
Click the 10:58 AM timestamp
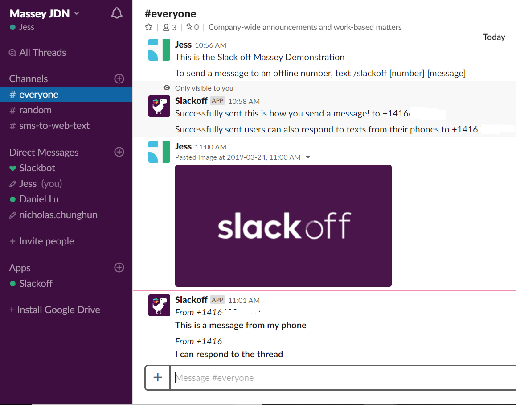click(244, 102)
